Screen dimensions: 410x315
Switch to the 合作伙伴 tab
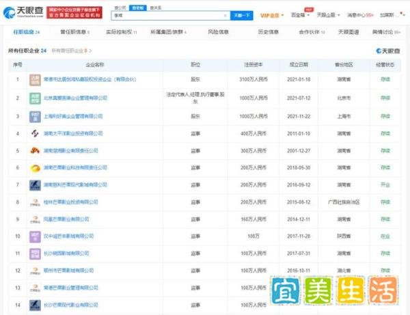(312, 32)
